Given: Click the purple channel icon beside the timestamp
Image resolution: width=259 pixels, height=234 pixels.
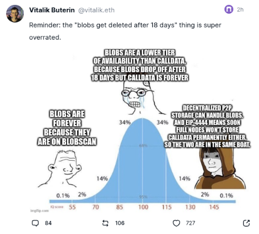Looking at the screenshot, I should pyautogui.click(x=229, y=9).
